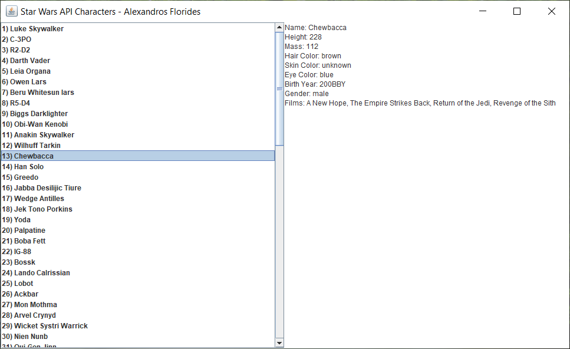The width and height of the screenshot is (570, 349).
Task: Select 23) Bossk in the list
Action: pos(138,262)
